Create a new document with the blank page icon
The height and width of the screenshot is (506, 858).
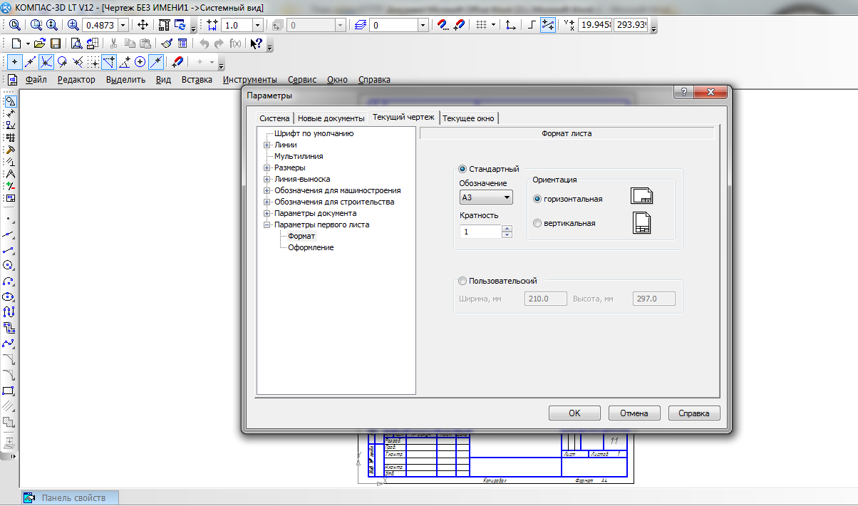(16, 43)
